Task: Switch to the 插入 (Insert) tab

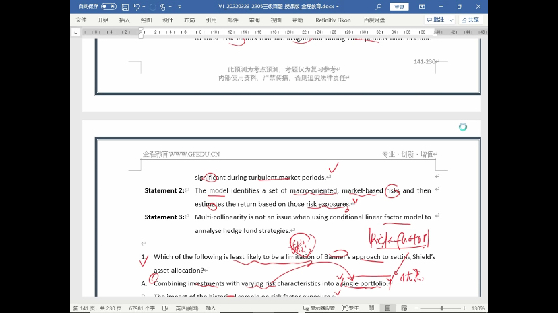Action: click(x=125, y=20)
